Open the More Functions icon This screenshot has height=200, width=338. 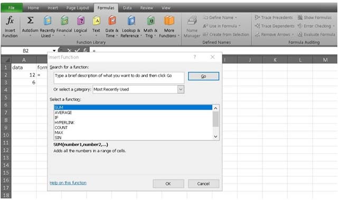click(169, 21)
